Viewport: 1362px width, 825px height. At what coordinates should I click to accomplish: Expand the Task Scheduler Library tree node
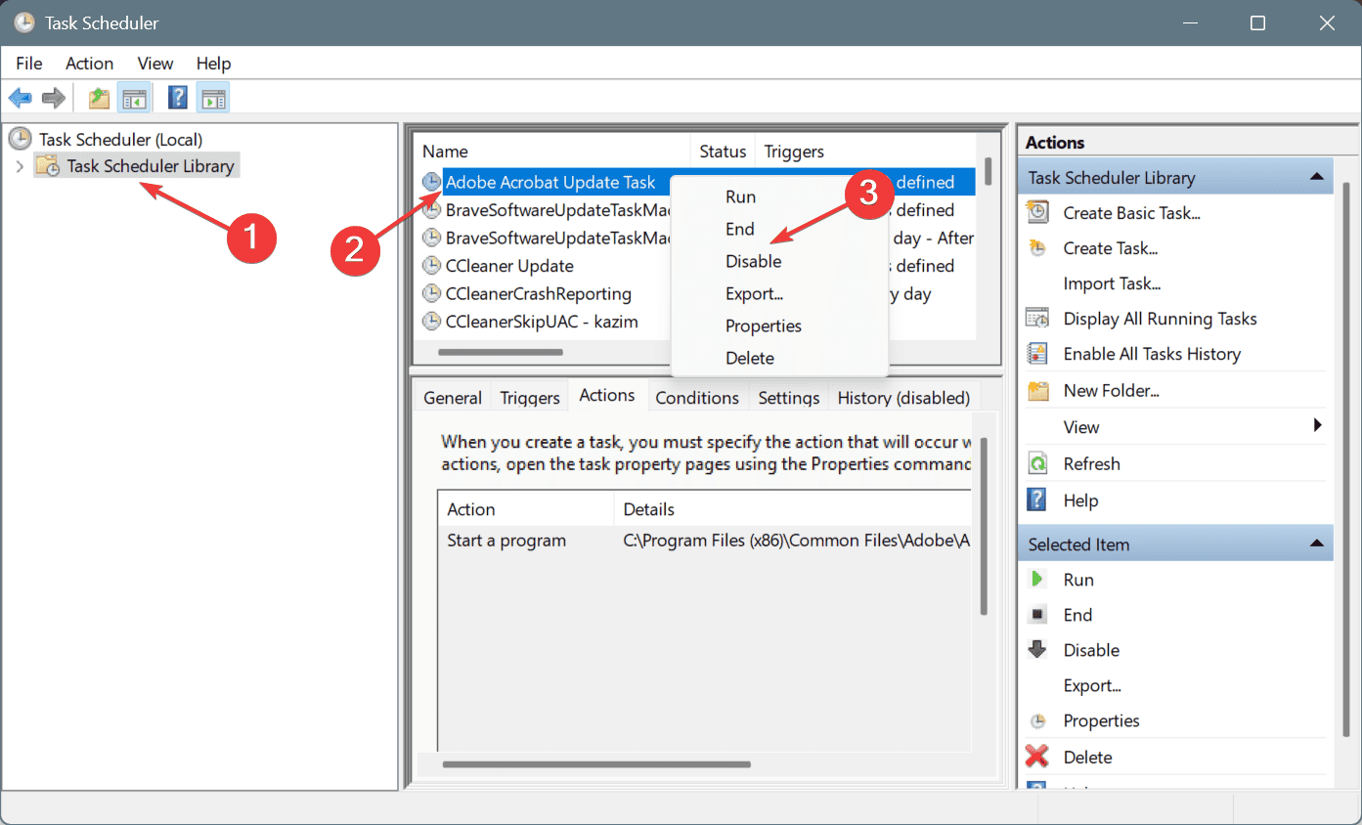click(20, 166)
